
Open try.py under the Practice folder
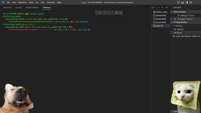click(186, 33)
